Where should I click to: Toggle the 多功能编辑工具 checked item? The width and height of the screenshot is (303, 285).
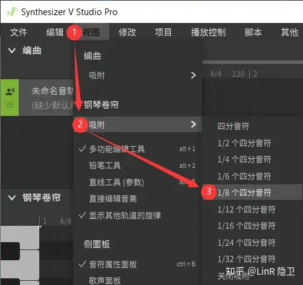click(x=138, y=149)
